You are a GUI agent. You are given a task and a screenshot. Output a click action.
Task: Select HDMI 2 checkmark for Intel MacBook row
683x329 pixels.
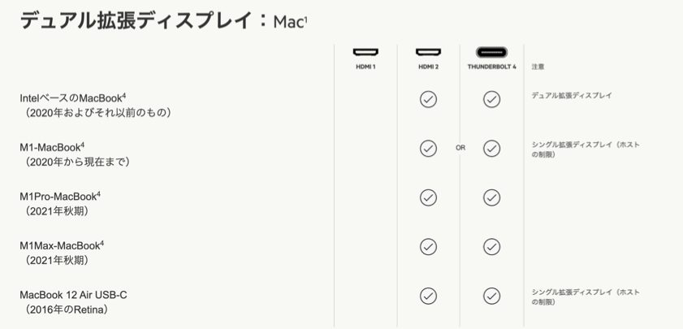(x=428, y=99)
